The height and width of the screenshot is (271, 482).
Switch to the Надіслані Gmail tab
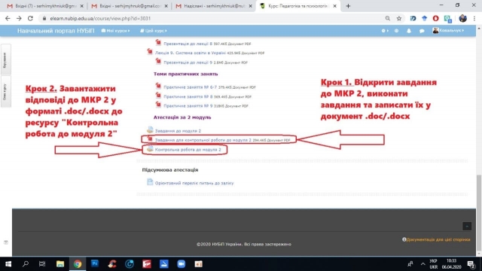[214, 6]
